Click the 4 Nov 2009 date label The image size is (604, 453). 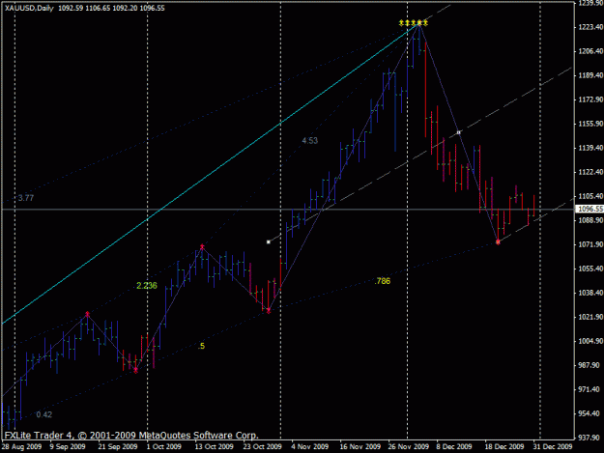(x=310, y=447)
